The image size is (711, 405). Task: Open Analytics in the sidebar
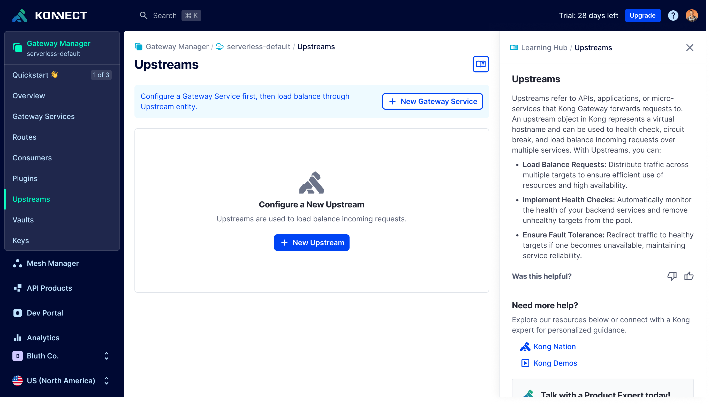(43, 338)
